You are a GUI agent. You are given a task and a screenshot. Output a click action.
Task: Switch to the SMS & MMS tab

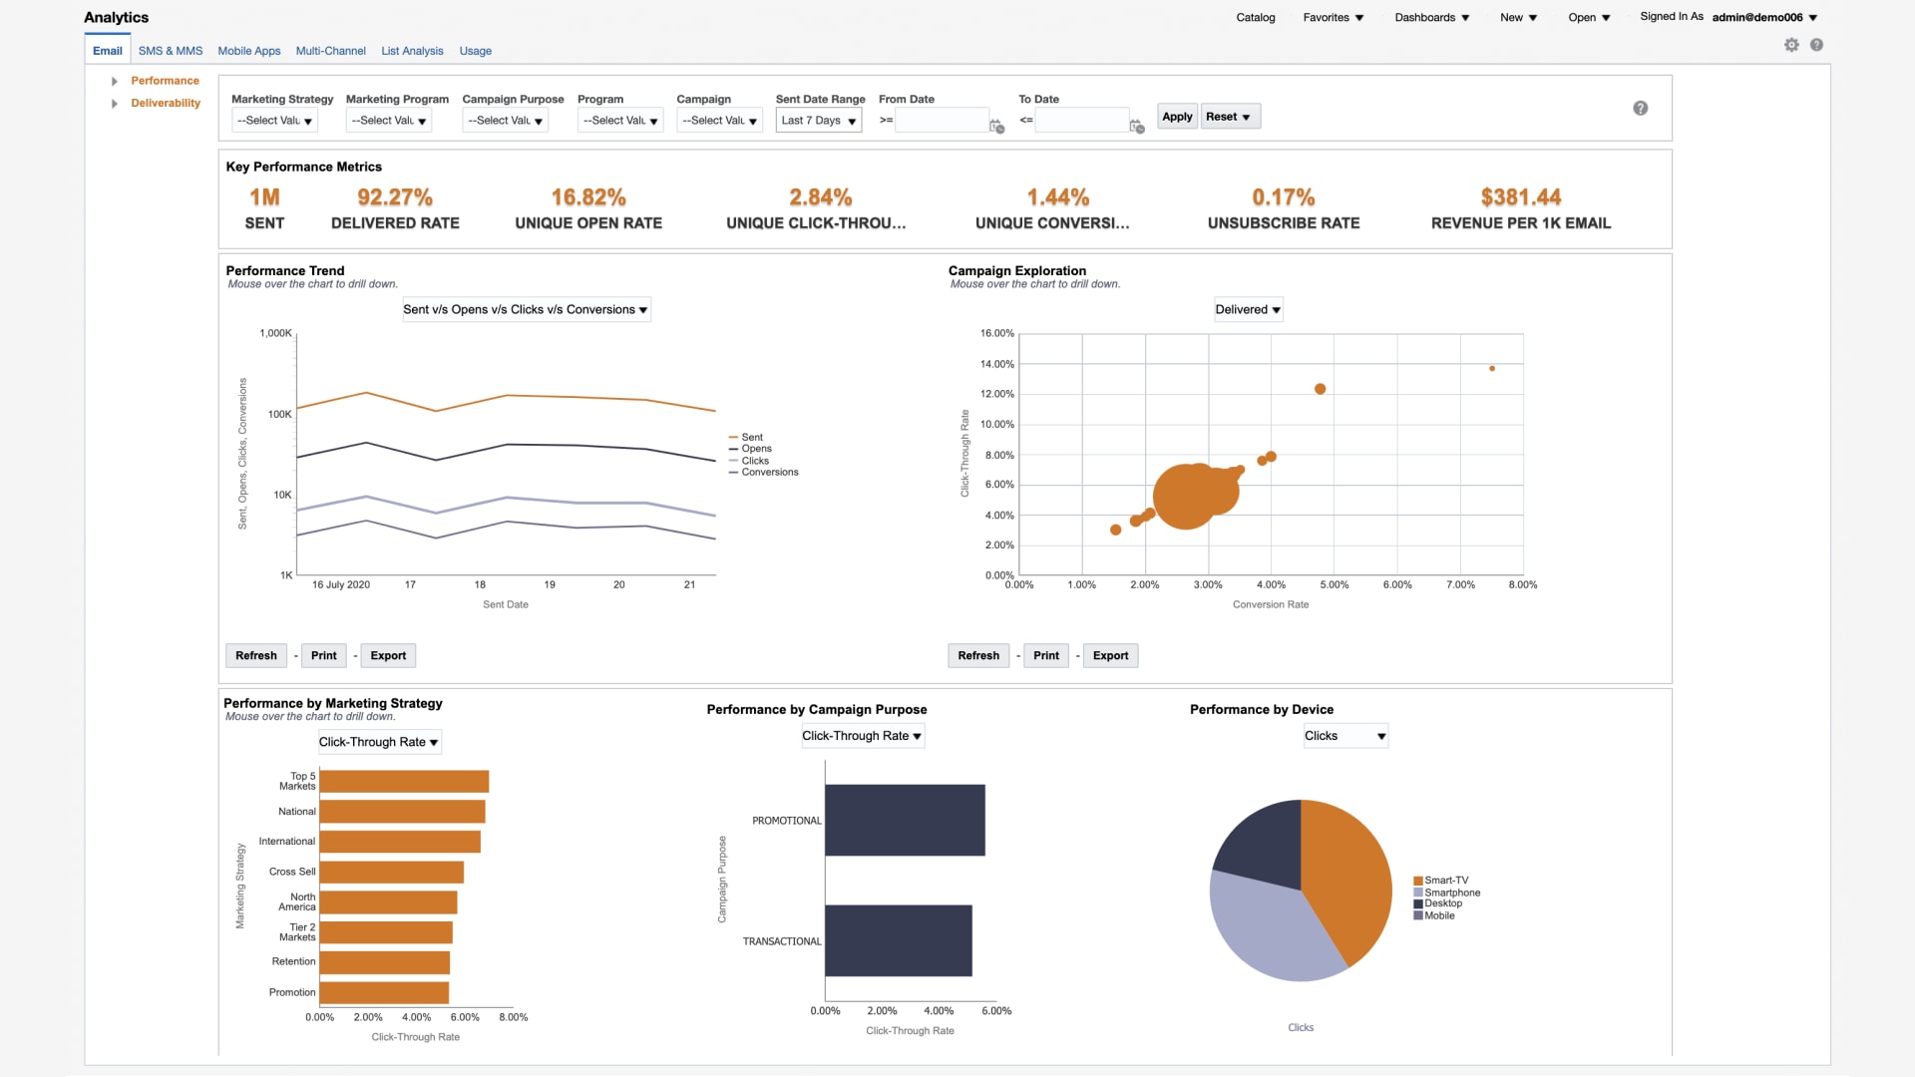pos(170,51)
